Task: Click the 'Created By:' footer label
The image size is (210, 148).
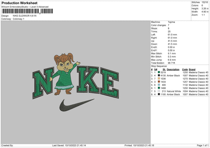Action: 7,146
